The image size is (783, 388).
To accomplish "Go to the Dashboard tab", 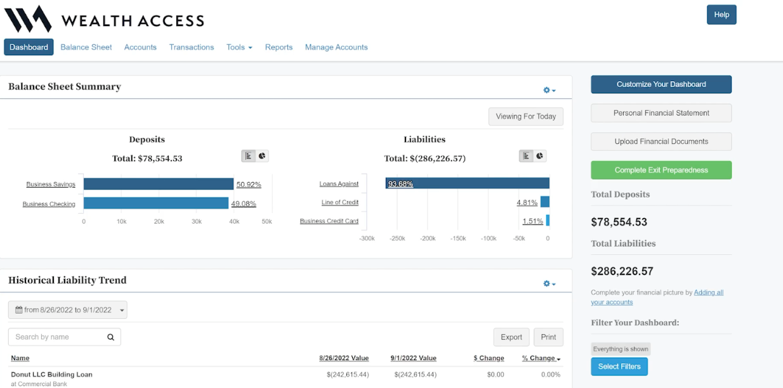I will coord(29,47).
